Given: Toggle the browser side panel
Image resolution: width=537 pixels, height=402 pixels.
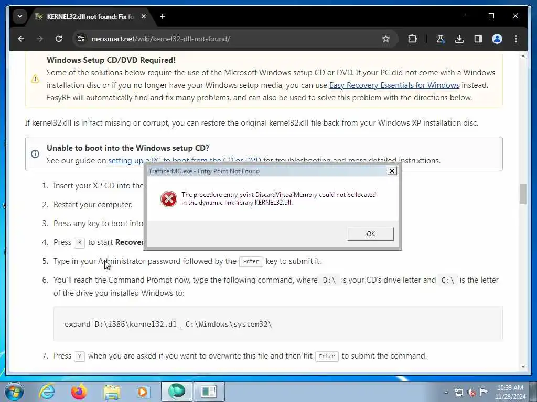Looking at the screenshot, I should click(x=478, y=39).
